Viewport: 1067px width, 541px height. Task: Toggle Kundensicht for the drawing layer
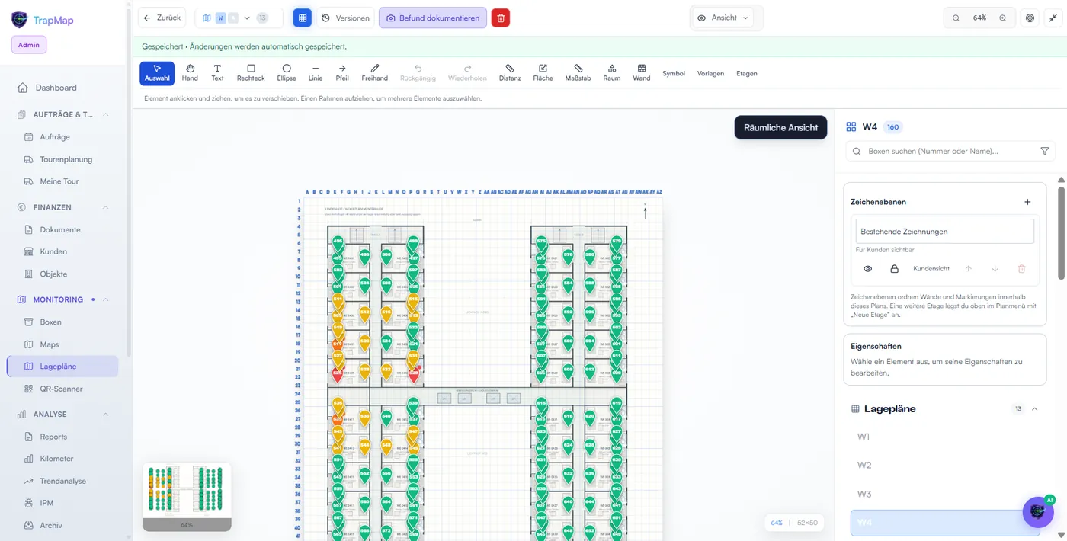click(x=931, y=269)
